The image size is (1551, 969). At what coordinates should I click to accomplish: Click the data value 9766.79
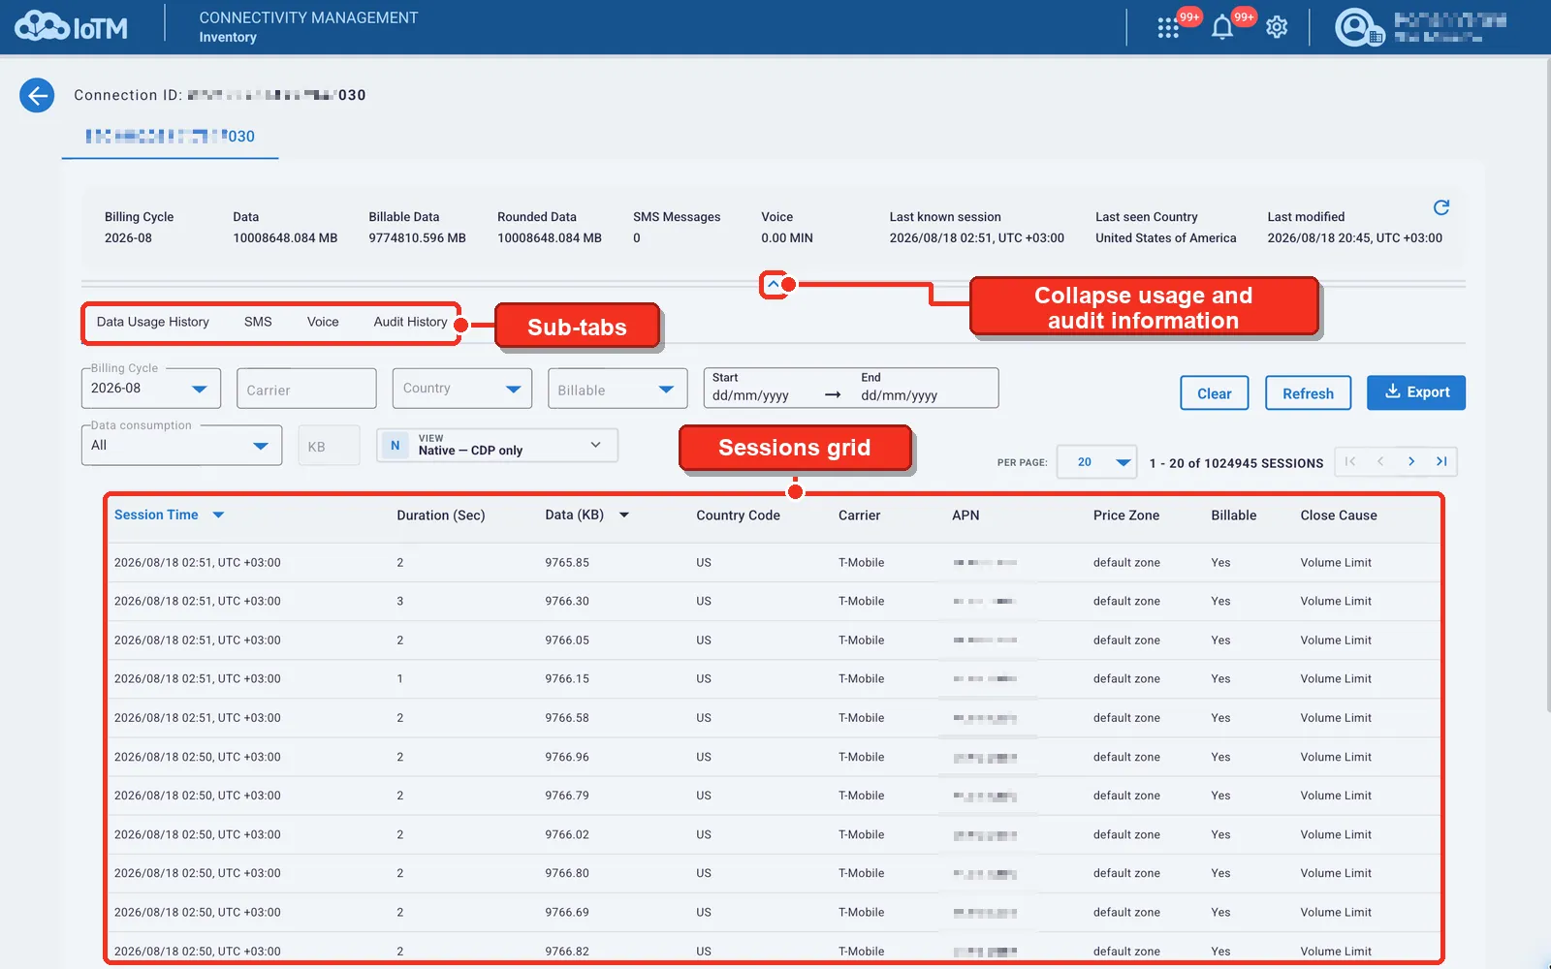[567, 796]
